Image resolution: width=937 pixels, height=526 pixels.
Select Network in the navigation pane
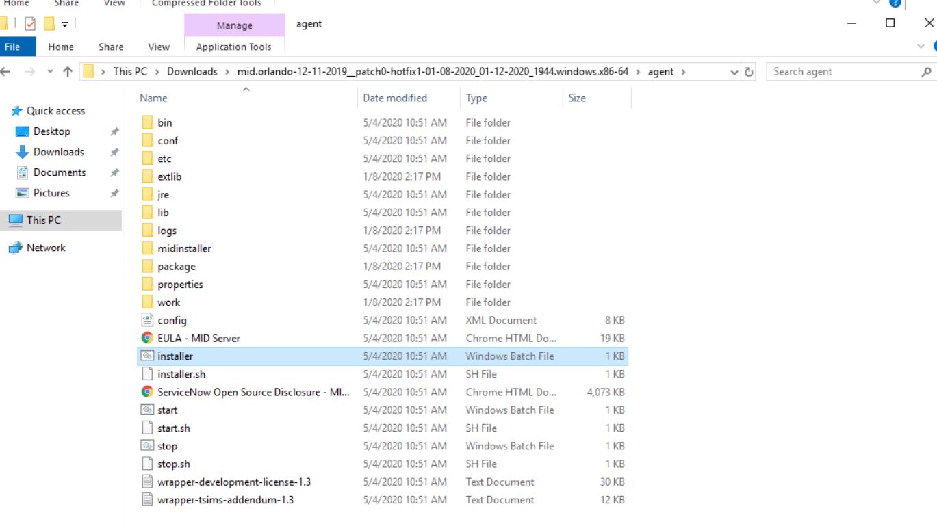pos(45,247)
